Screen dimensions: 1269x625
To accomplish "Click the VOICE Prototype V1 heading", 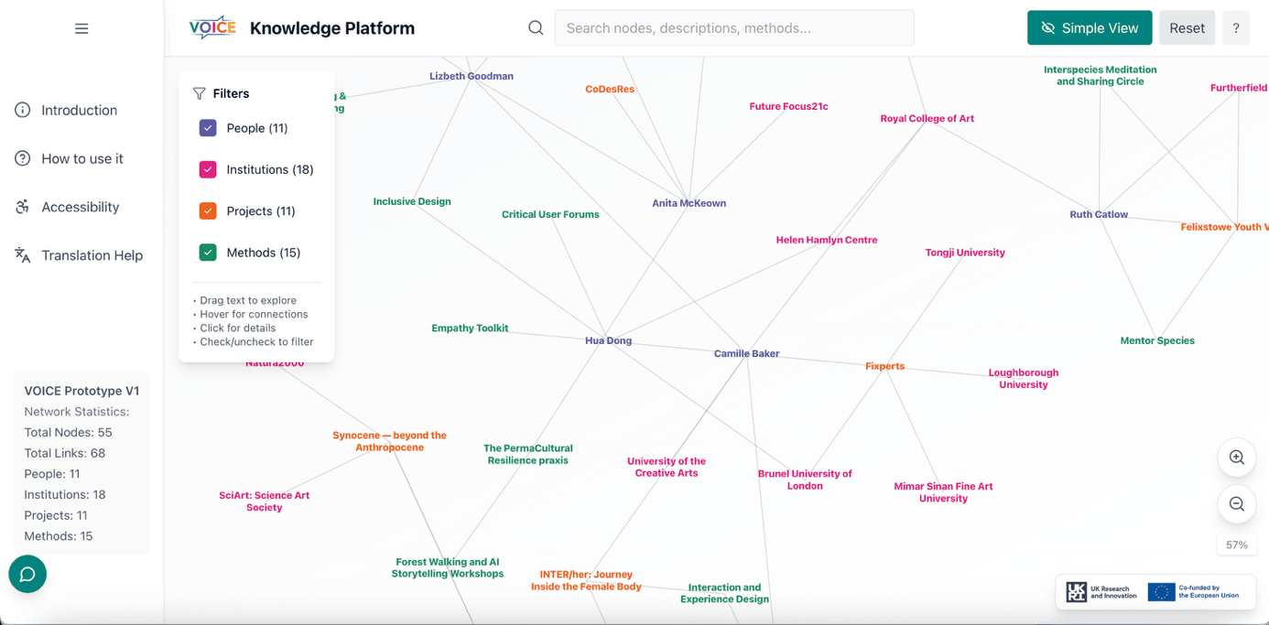I will tap(81, 391).
